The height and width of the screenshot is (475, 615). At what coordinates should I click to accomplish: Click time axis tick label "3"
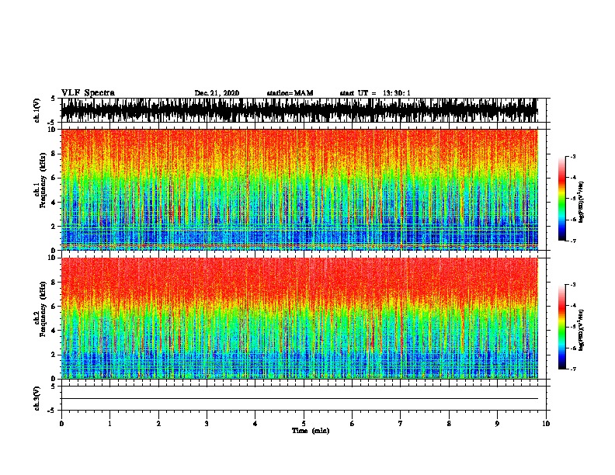(207, 424)
